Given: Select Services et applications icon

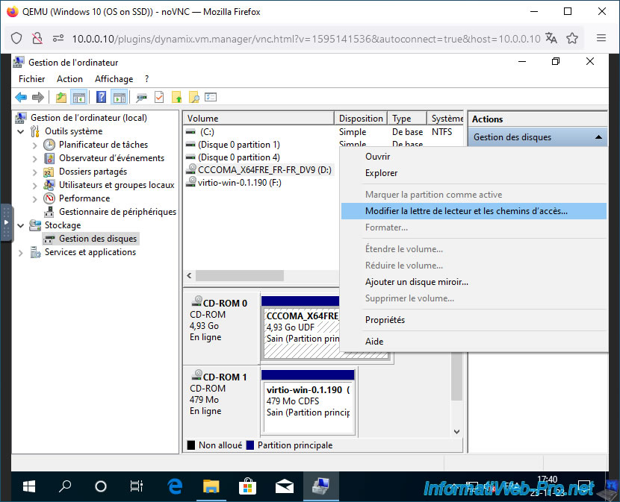Looking at the screenshot, I should (x=35, y=252).
